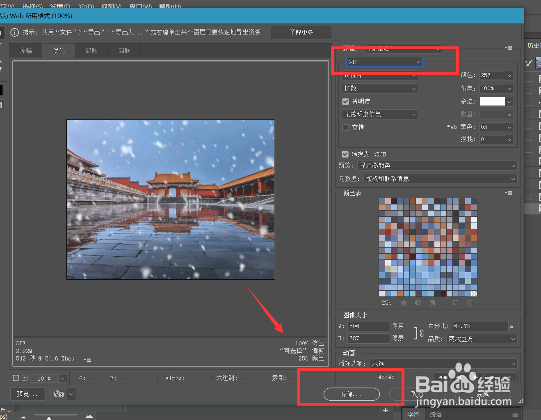
Task: Play the animation with the play button
Action: [474, 377]
